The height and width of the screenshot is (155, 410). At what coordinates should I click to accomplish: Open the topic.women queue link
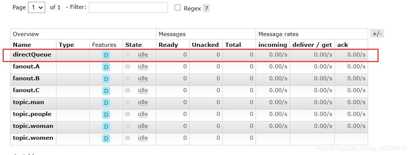(33, 138)
